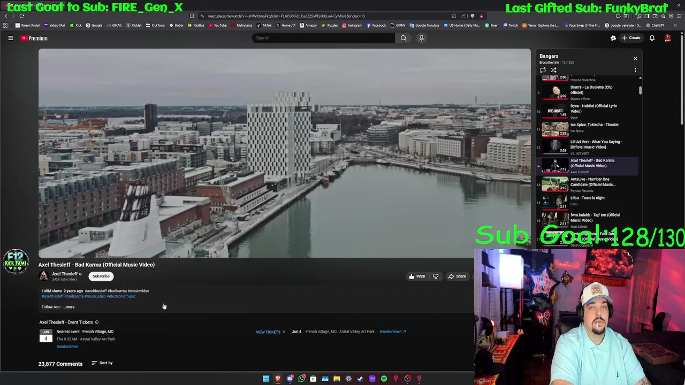Subscribe to Axel Thesleff
This screenshot has height=385, width=685.
pos(101,276)
